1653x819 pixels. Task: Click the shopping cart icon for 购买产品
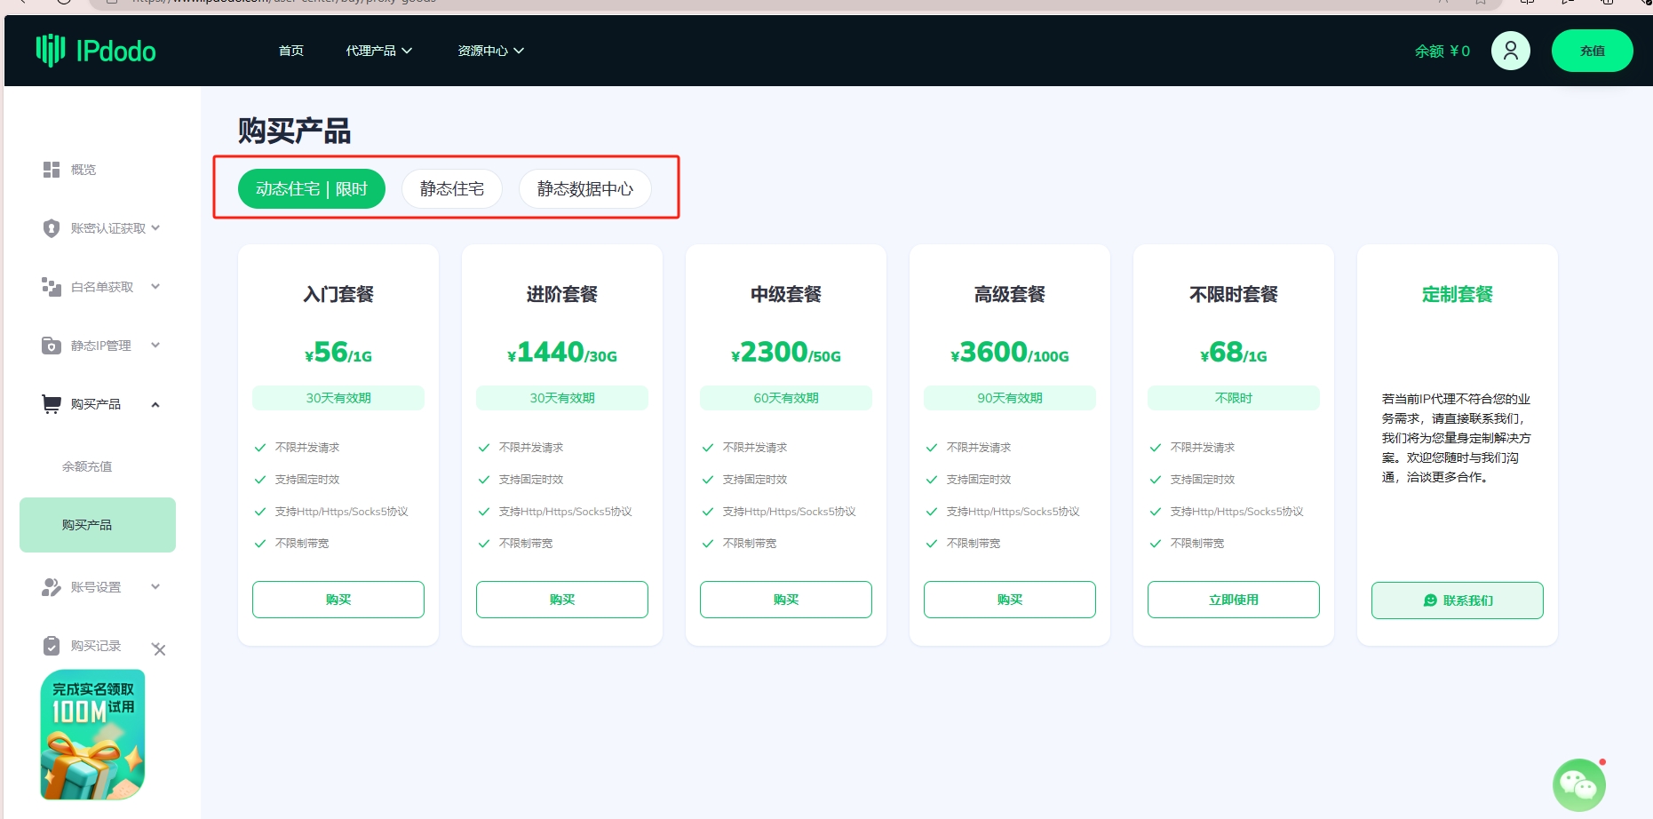pyautogui.click(x=51, y=403)
